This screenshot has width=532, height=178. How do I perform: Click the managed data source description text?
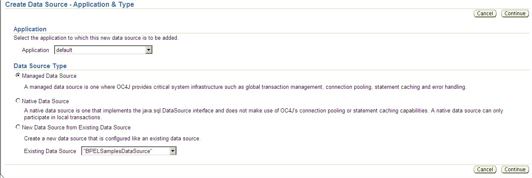[245, 87]
